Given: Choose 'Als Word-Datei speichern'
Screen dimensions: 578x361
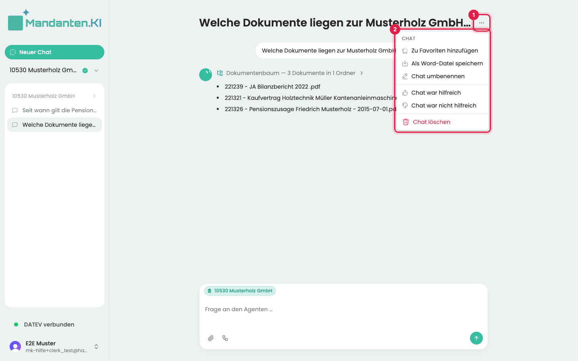Looking at the screenshot, I should (442, 64).
